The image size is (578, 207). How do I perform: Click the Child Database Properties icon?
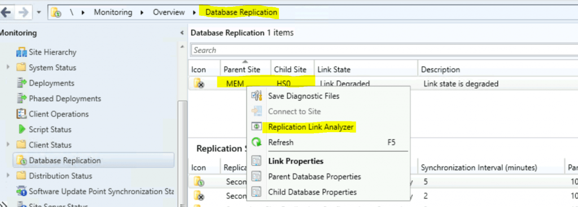pyautogui.click(x=256, y=192)
